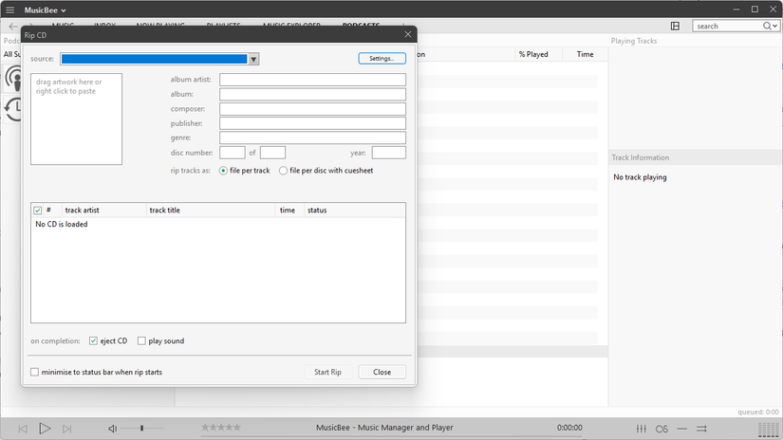Screen dimensions: 783x440
Task: Uncheck the eject CD option
Action: click(x=93, y=340)
